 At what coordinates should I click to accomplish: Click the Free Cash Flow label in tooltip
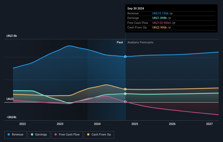(138, 23)
